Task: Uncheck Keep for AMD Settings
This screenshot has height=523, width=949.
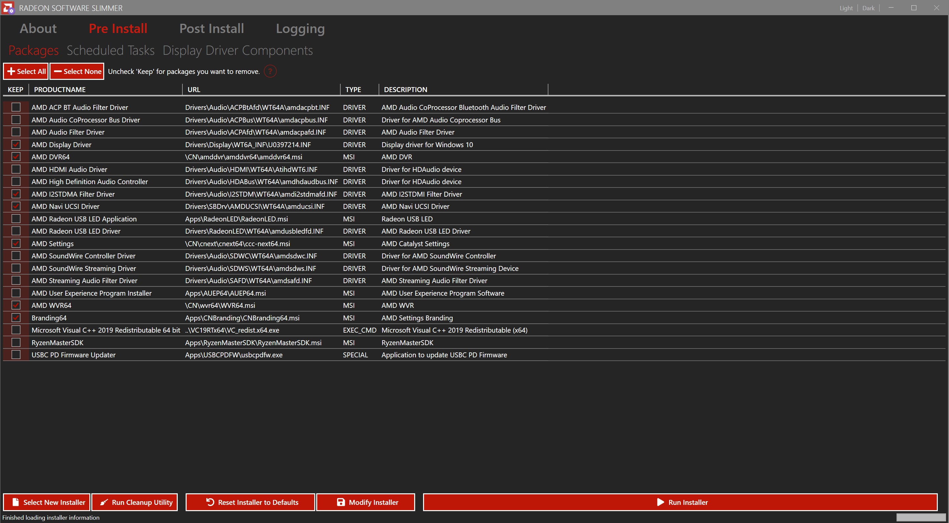Action: 16,243
